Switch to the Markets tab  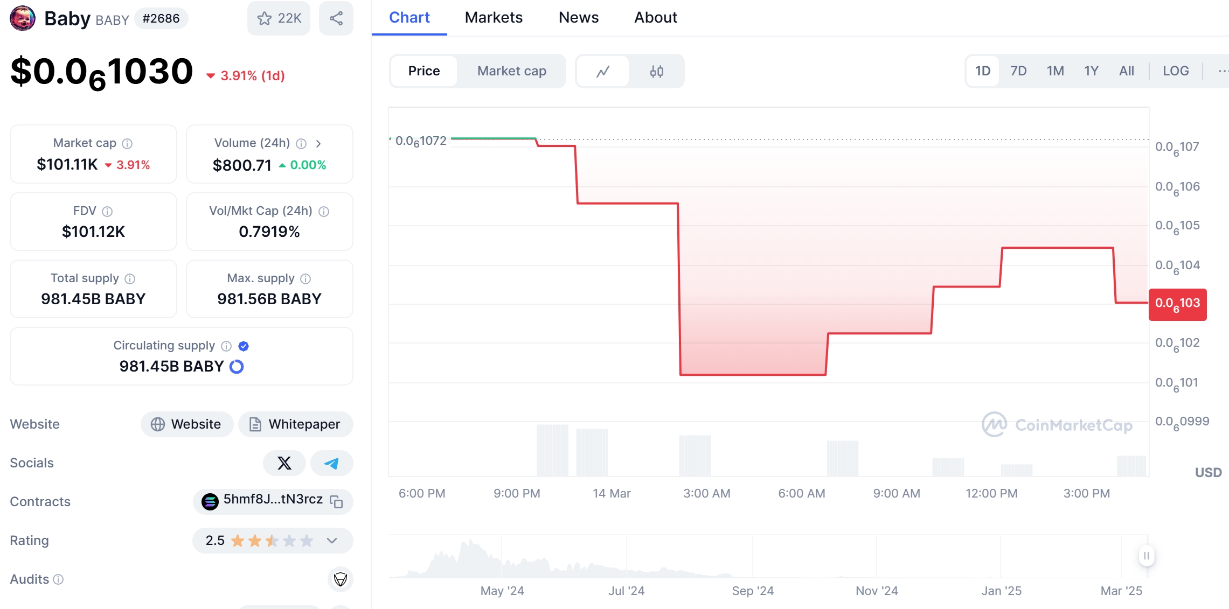494,18
